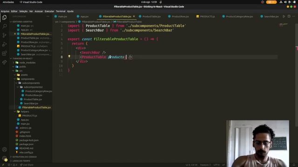The width and height of the screenshot is (298, 167).
Task: Open the Explorer view in activity bar
Action: point(4,18)
